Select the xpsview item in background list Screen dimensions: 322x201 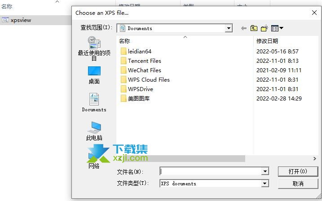pyautogui.click(x=21, y=20)
